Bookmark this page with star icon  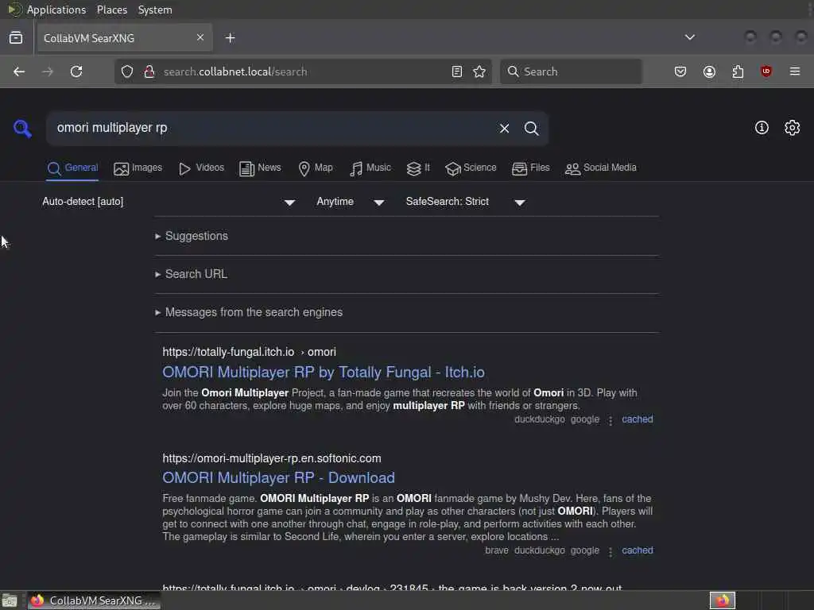coord(479,71)
